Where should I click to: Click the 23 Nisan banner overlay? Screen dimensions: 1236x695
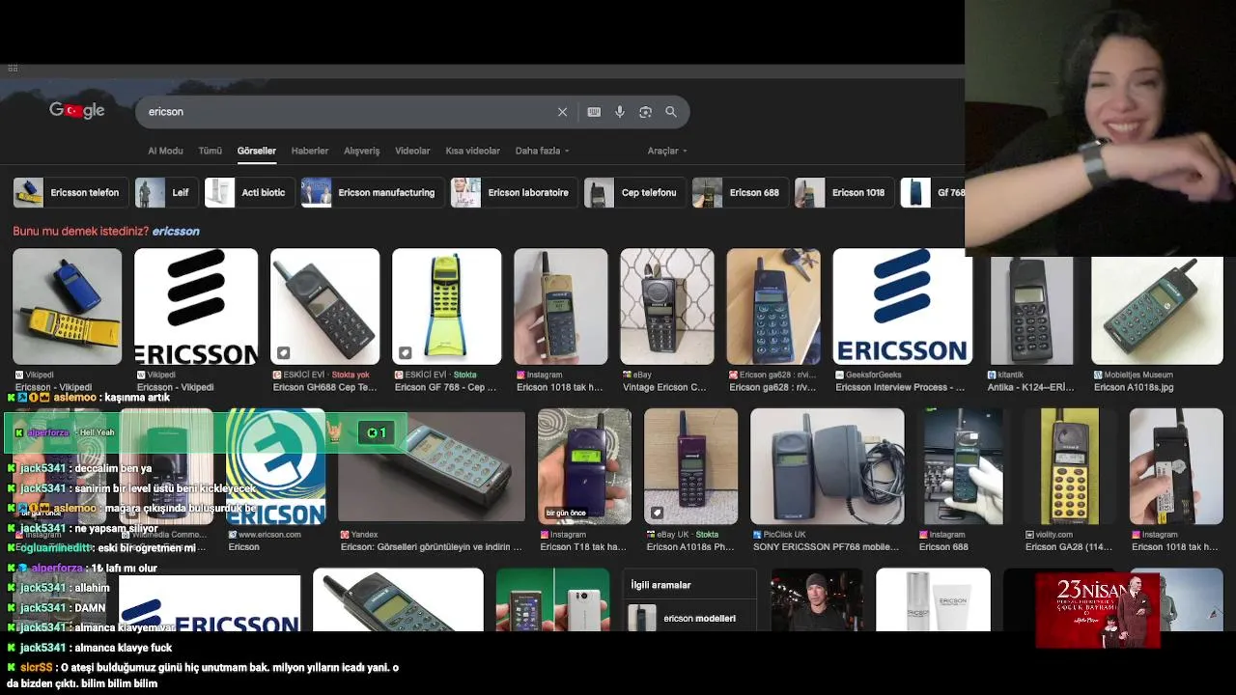pos(1098,611)
